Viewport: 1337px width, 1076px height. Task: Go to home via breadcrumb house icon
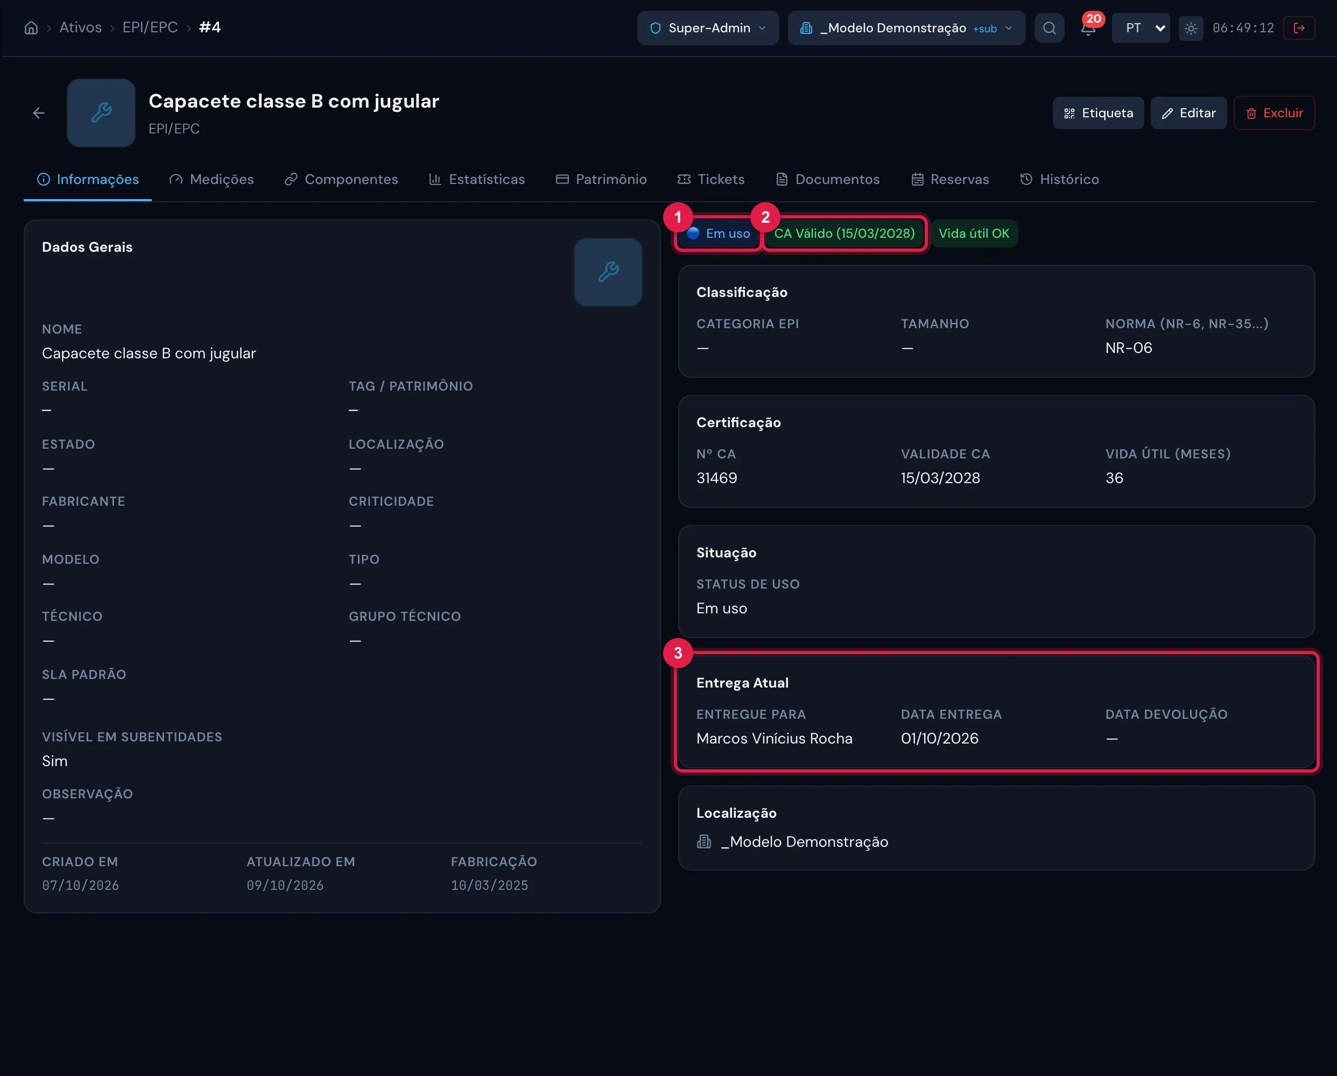31,28
